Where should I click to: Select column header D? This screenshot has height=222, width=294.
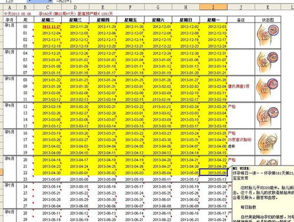tap(75, 8)
